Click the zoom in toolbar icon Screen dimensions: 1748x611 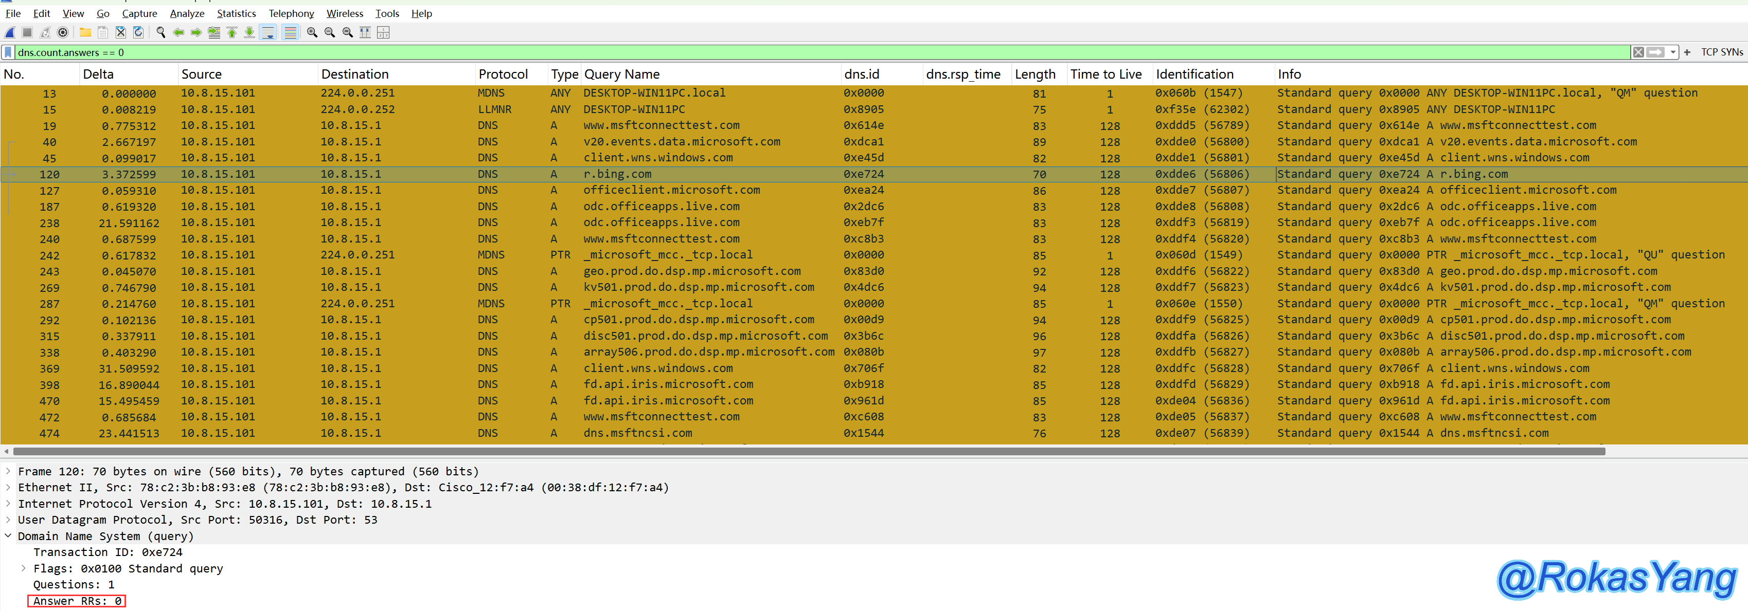(x=312, y=32)
